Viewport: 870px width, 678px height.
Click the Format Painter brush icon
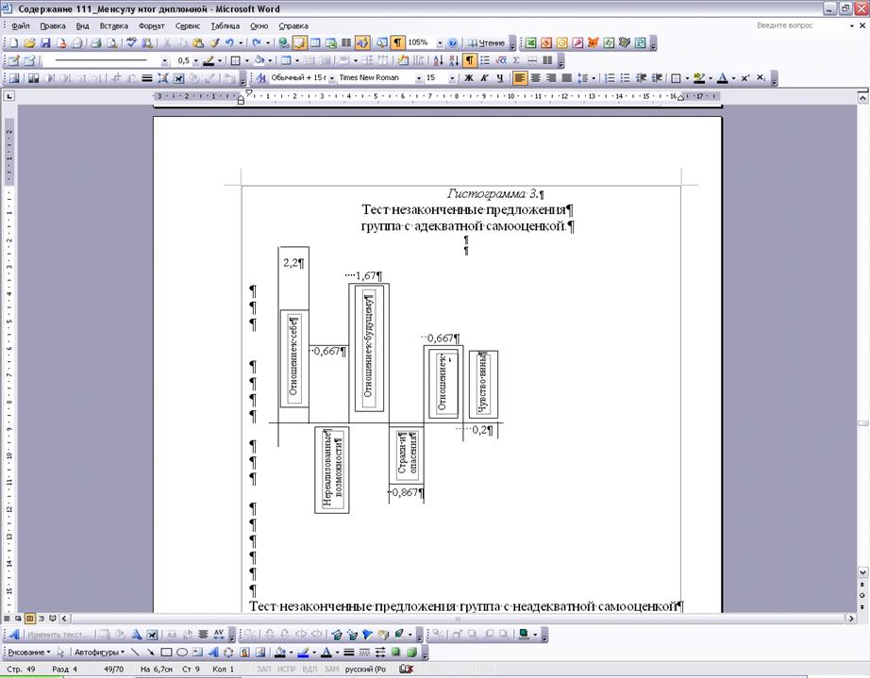(x=214, y=43)
